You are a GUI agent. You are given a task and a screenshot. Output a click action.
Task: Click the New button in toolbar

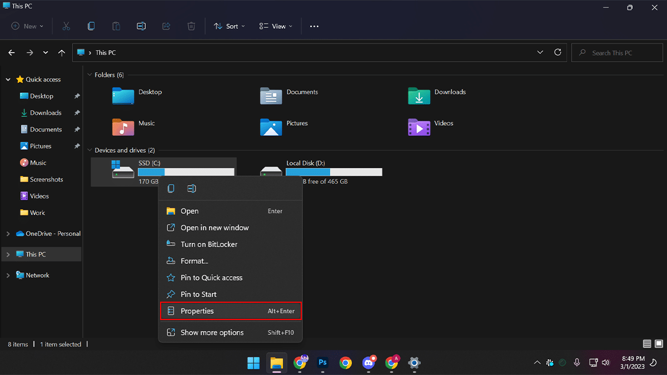coord(27,26)
